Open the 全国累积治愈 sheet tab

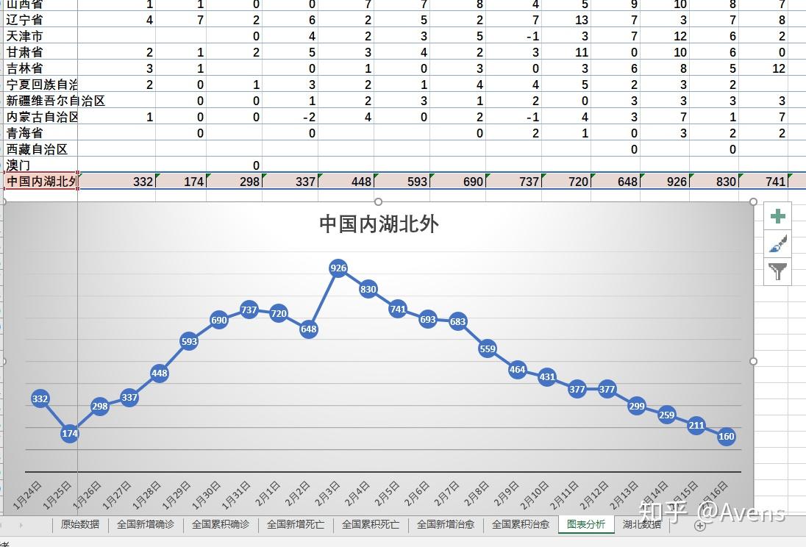click(520, 525)
